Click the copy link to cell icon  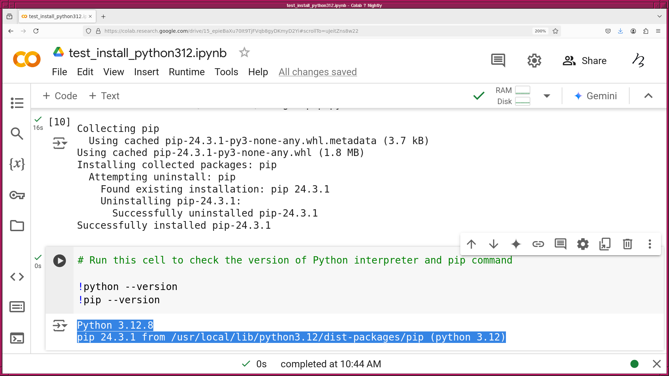click(x=538, y=244)
